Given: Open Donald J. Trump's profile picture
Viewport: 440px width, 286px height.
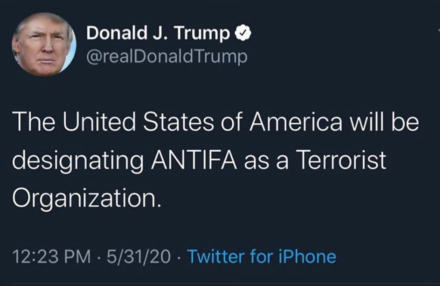Looking at the screenshot, I should 44,45.
